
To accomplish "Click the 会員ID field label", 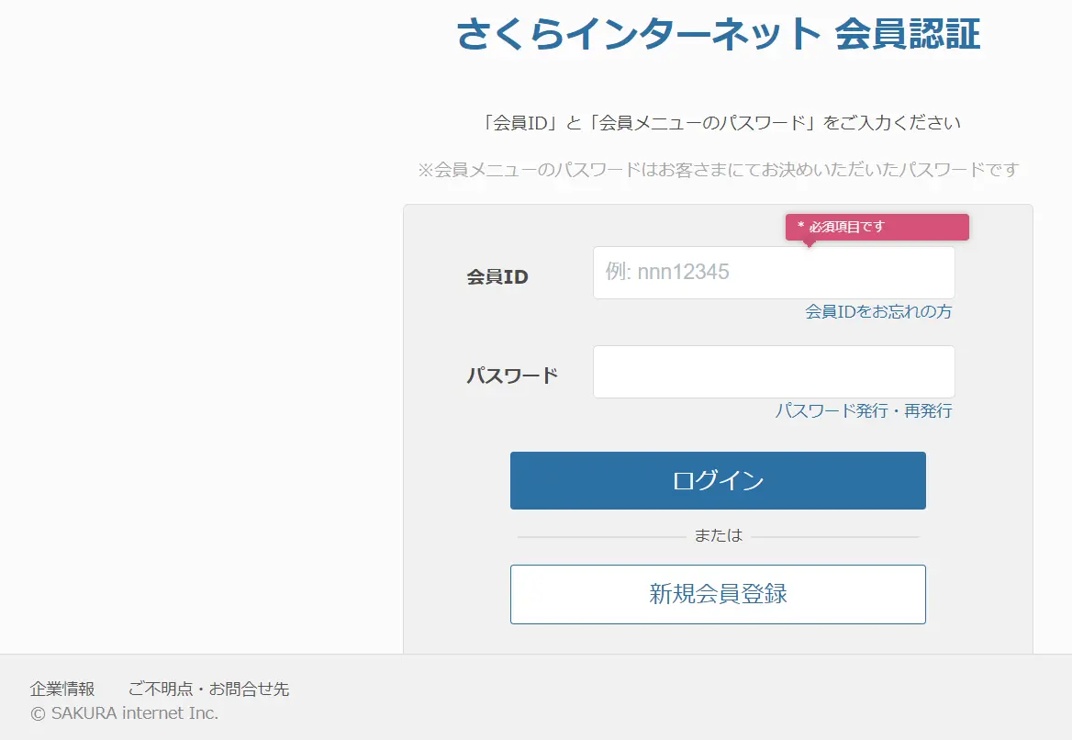I will coord(497,276).
